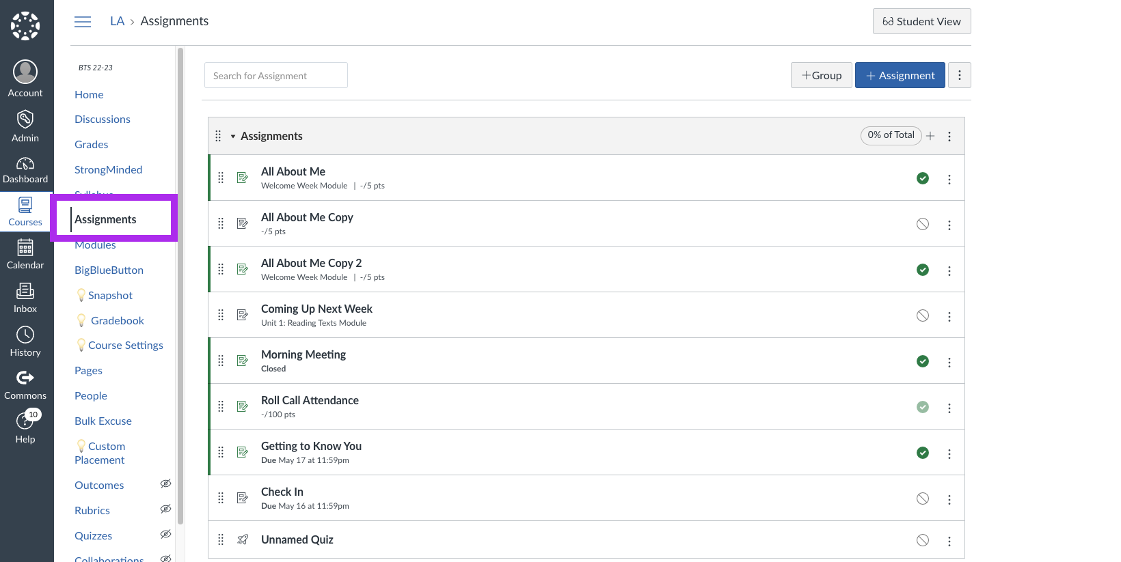Unpublish All About Me assignment
1121x562 pixels.
pyautogui.click(x=923, y=178)
